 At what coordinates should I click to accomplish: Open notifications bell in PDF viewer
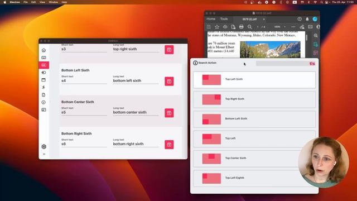307,19
